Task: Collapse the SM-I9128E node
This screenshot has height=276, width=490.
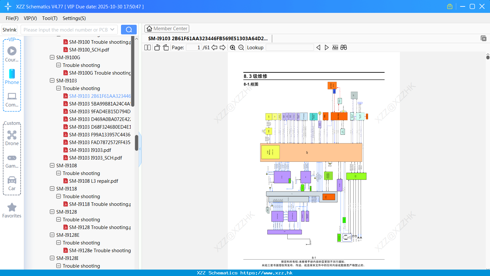Action: (52, 235)
